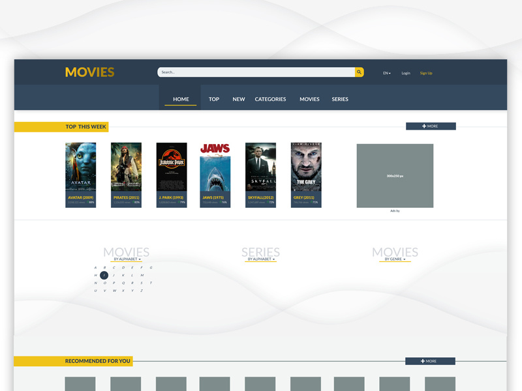Expand Series BY ALPHABET dropdown
The image size is (522, 391).
[261, 259]
